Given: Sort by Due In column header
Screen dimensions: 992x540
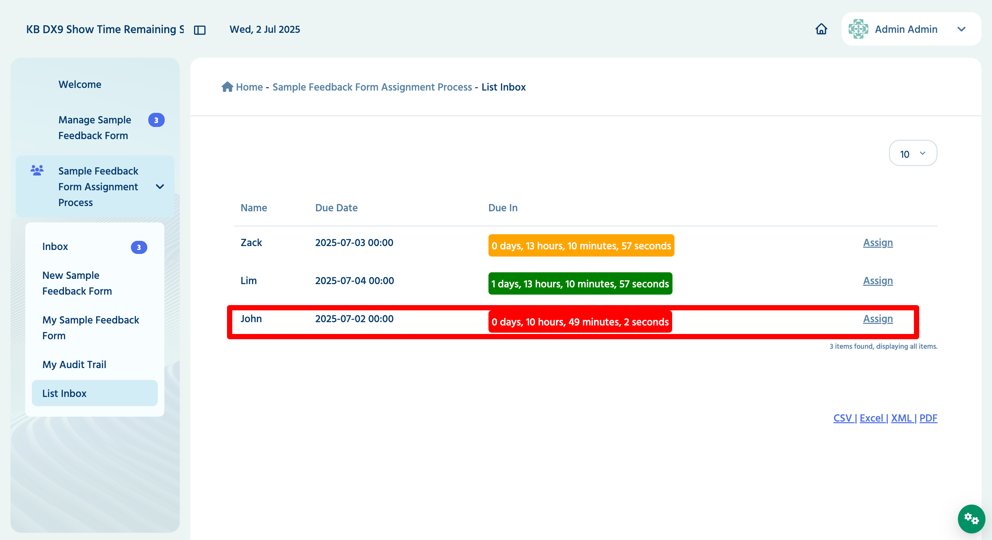Looking at the screenshot, I should point(503,208).
